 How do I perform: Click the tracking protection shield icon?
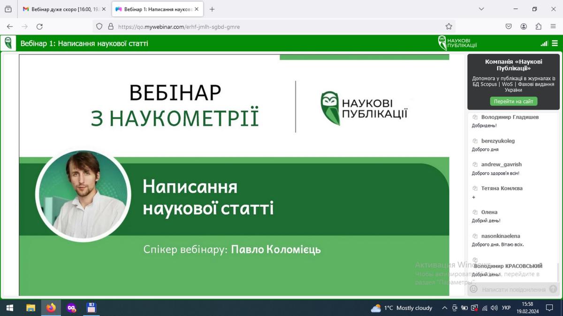99,27
